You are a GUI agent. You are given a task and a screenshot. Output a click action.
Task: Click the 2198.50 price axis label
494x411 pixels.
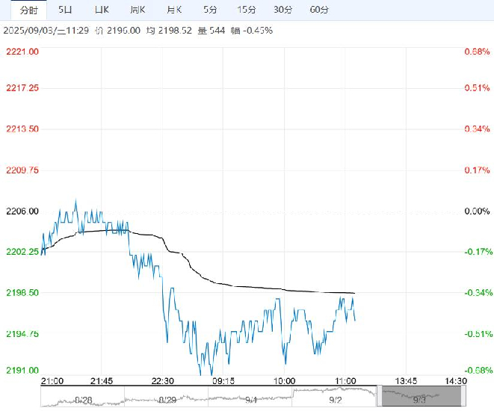22,293
